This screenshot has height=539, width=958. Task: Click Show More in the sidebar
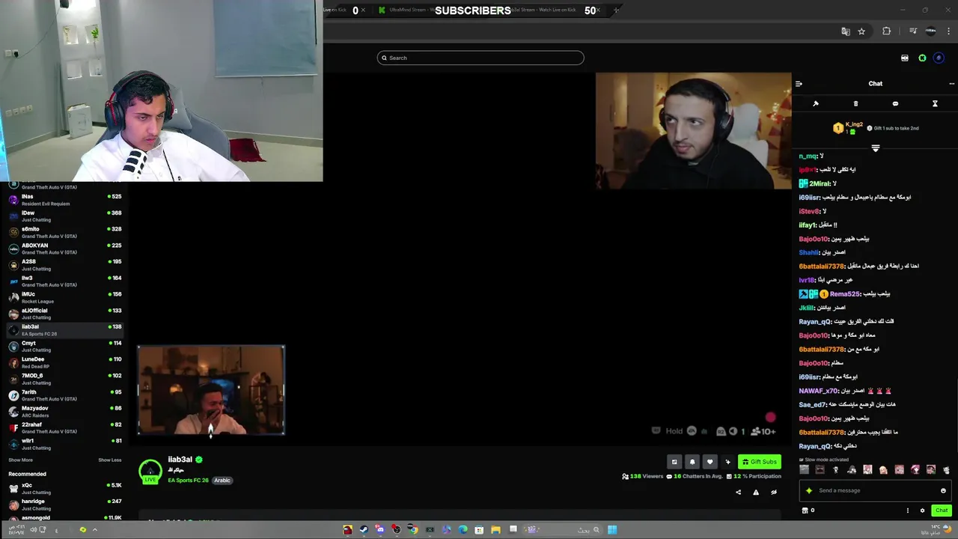[20, 460]
